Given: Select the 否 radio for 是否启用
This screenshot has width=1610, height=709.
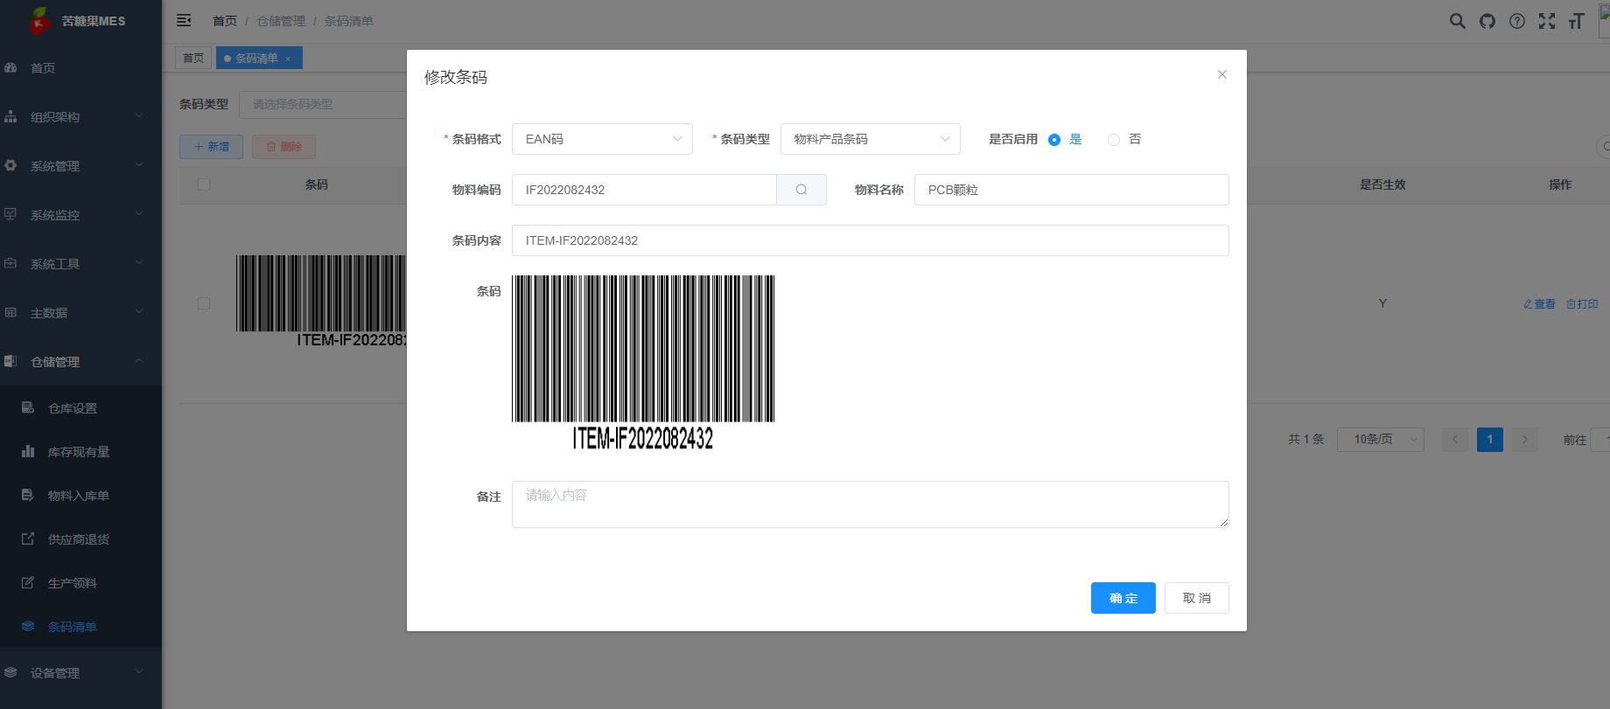Looking at the screenshot, I should click(1113, 140).
